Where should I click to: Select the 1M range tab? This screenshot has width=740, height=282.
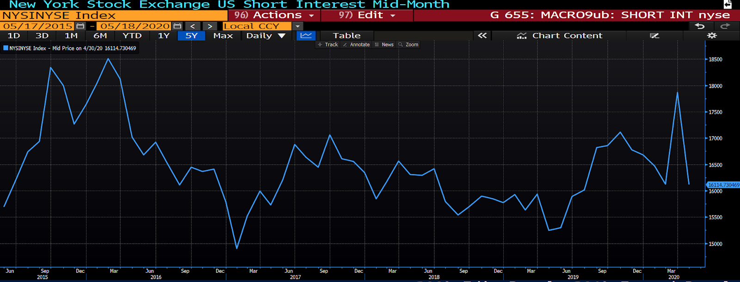pos(71,36)
